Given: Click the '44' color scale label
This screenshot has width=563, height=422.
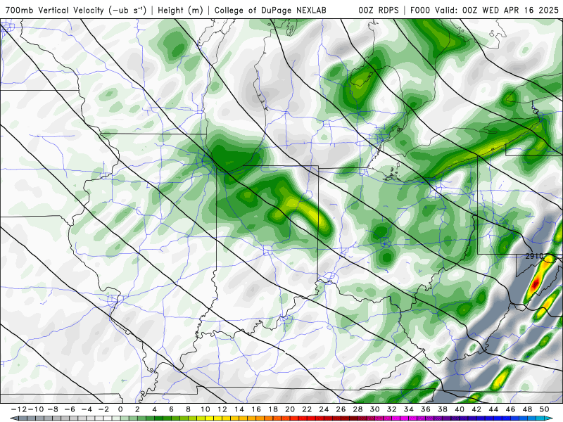Looking at the screenshot, I should coord(493,409).
